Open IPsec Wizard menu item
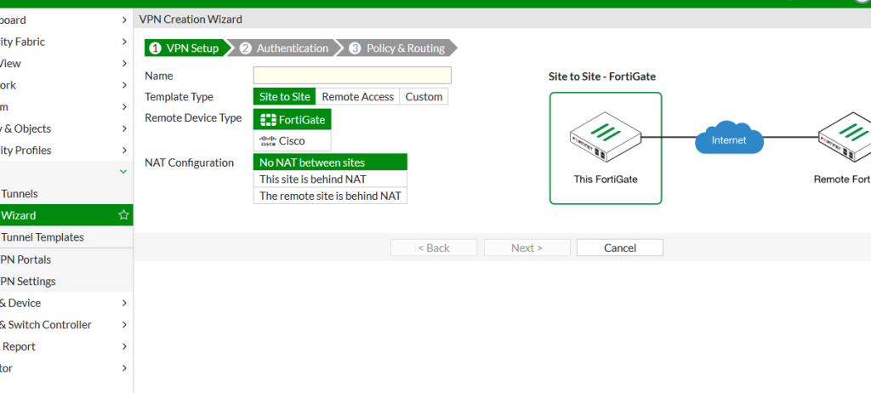This screenshot has height=393, width=871. (x=66, y=215)
